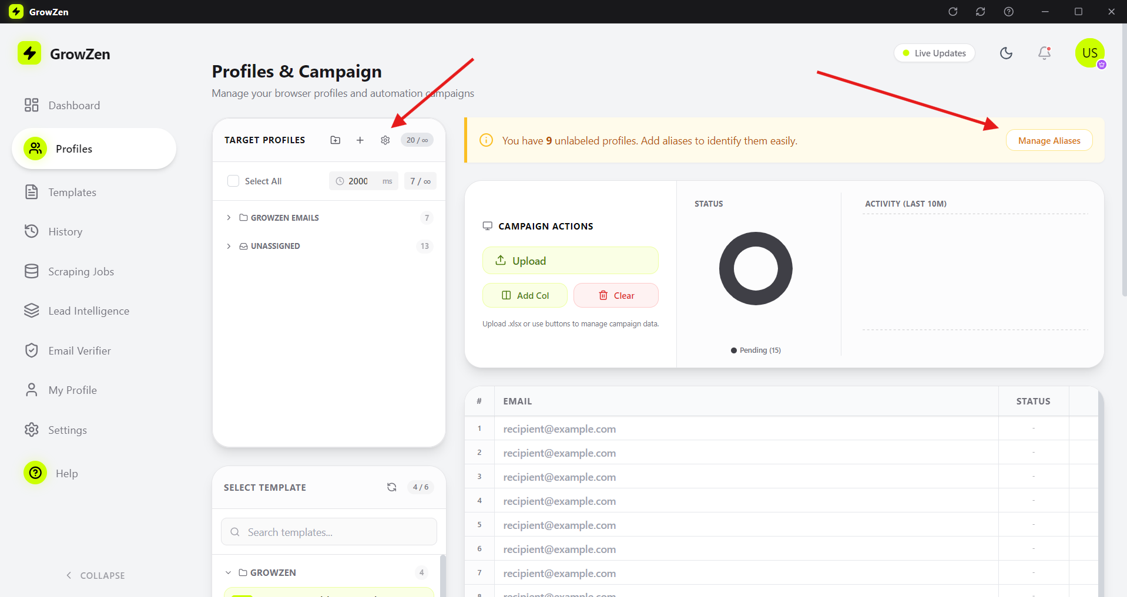Click the Search templates input field
1127x597 pixels.
pos(329,532)
